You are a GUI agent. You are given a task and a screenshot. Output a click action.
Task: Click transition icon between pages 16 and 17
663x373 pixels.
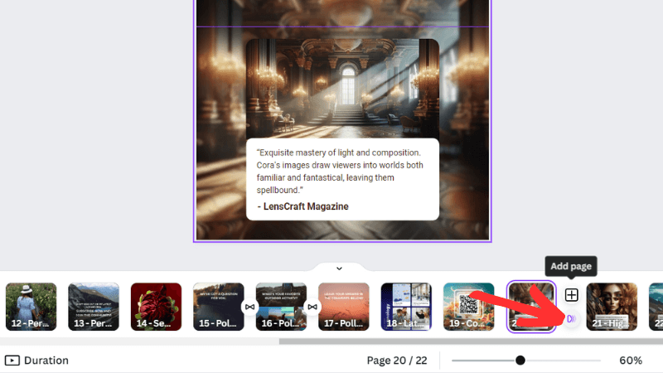(x=312, y=307)
